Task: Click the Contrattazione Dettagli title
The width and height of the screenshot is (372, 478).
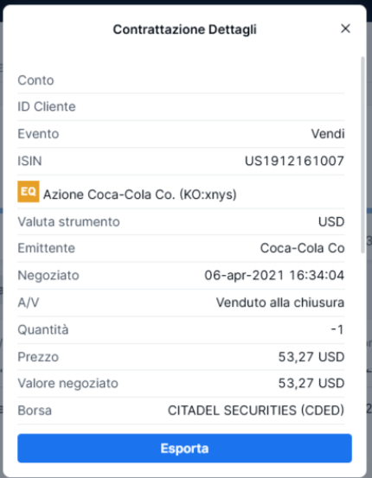Action: (184, 29)
